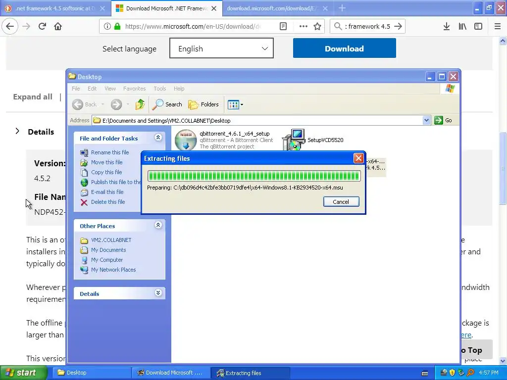This screenshot has height=380, width=507.
Task: Toggle reader view in the address bar
Action: click(x=283, y=26)
